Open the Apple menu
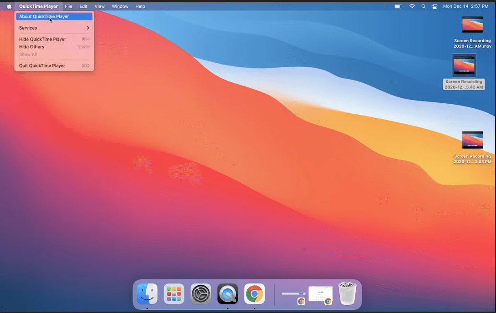 [x=9, y=6]
